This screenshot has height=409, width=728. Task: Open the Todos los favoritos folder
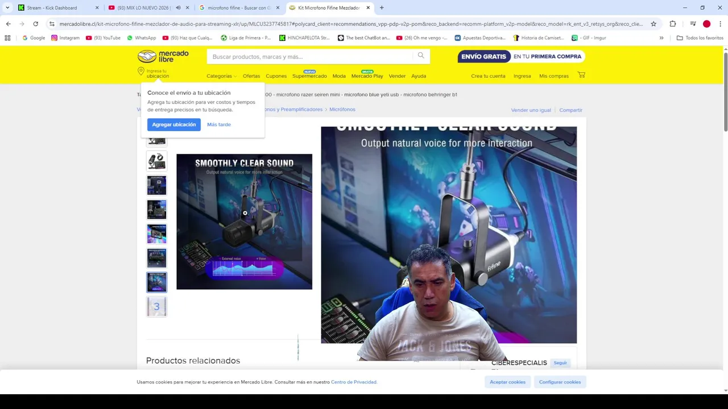700,38
